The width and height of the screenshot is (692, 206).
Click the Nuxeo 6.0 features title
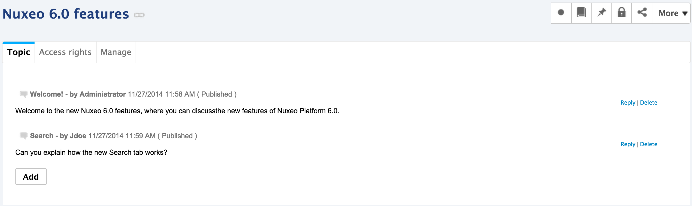[x=66, y=14]
